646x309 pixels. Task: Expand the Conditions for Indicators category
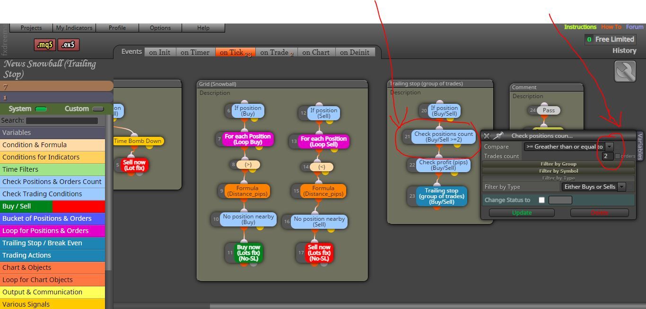(x=52, y=157)
